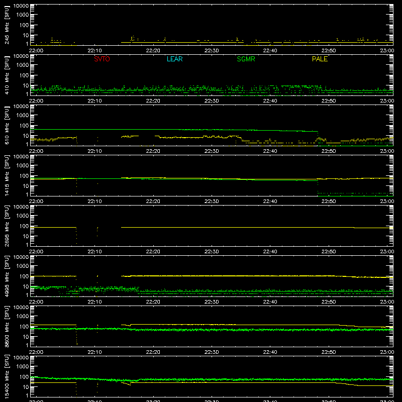The width and height of the screenshot is (402, 402).
Task: Click the 1000 tick label on 410 MHz panel
Action: [x=23, y=65]
